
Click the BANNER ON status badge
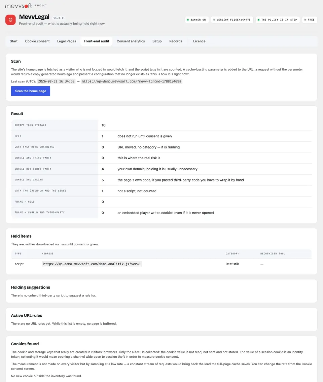click(196, 20)
